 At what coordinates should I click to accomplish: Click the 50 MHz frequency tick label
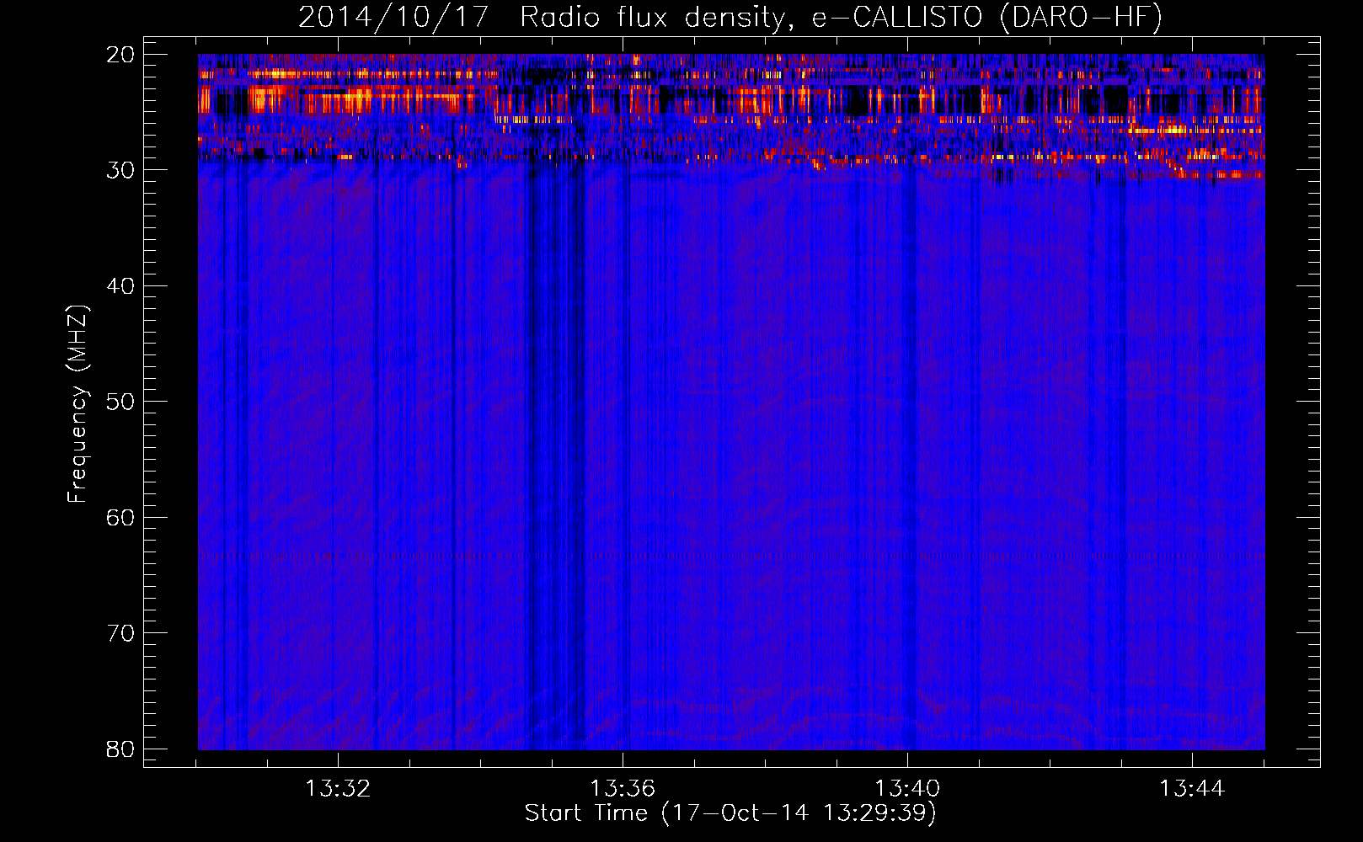120,402
